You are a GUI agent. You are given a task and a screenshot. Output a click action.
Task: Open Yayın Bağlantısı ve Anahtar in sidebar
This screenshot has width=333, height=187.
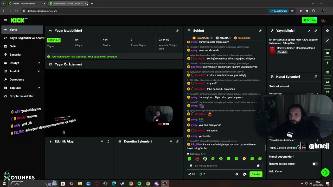[22, 38]
